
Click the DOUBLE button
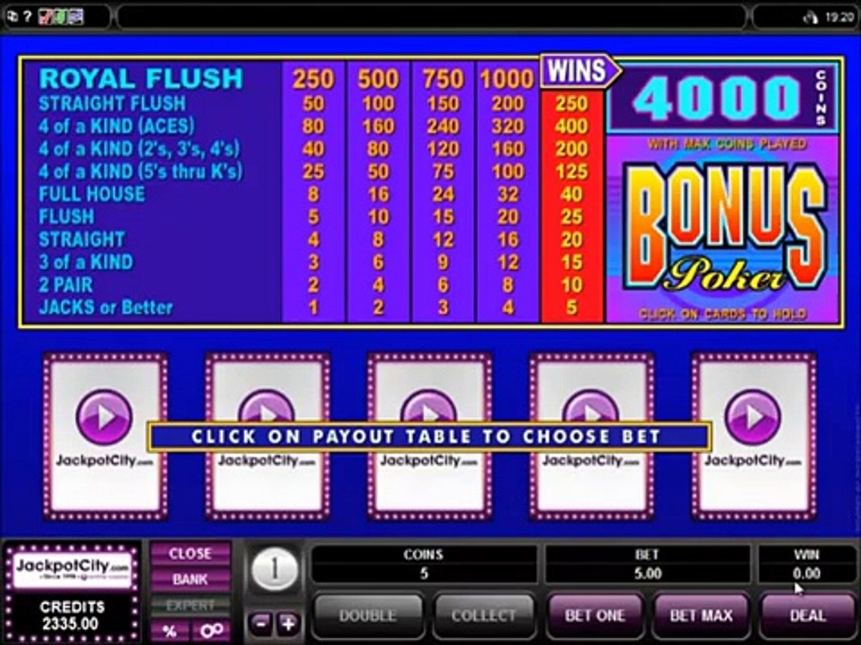(368, 616)
